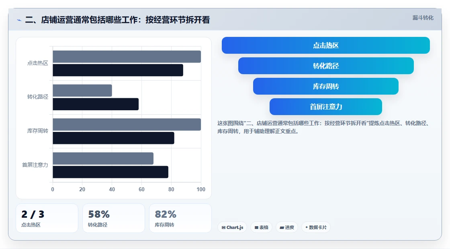Click the dark bar for 首屏注意力
Screen dimensions: 450x249
click(110, 172)
